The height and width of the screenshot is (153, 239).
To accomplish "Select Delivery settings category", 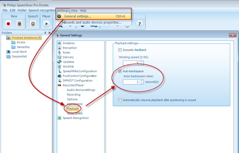I will (68, 57).
